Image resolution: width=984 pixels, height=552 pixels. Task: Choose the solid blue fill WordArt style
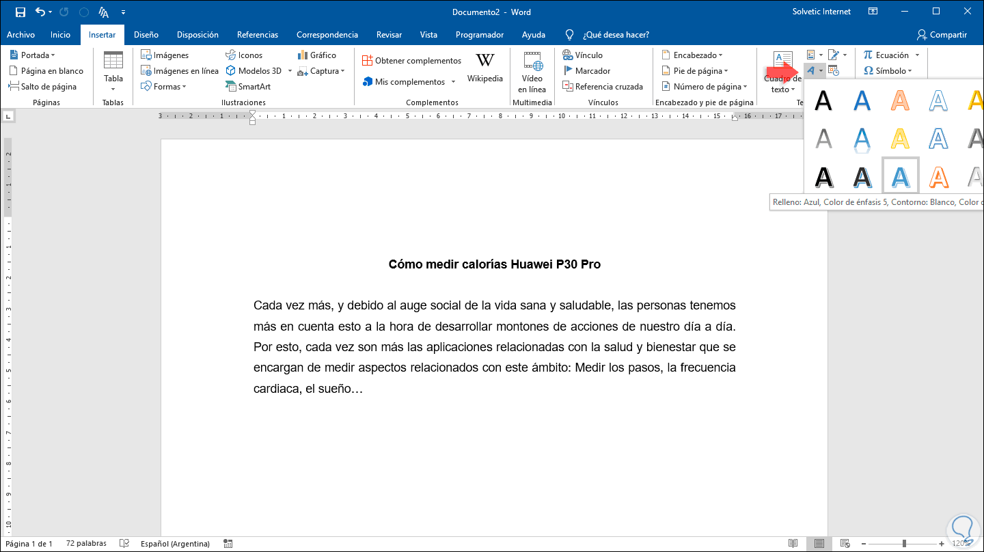(x=863, y=100)
